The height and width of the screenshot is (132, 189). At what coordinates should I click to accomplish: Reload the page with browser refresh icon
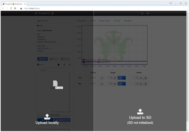11,8
